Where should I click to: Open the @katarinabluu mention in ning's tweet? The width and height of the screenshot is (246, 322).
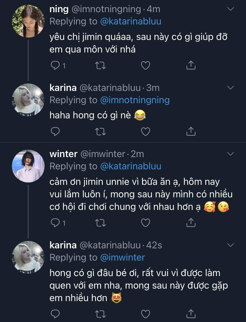coord(131,21)
